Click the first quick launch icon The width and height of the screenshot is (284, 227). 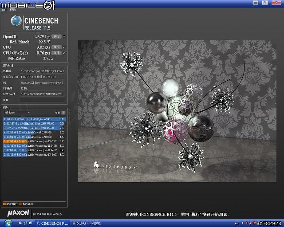tap(20, 223)
